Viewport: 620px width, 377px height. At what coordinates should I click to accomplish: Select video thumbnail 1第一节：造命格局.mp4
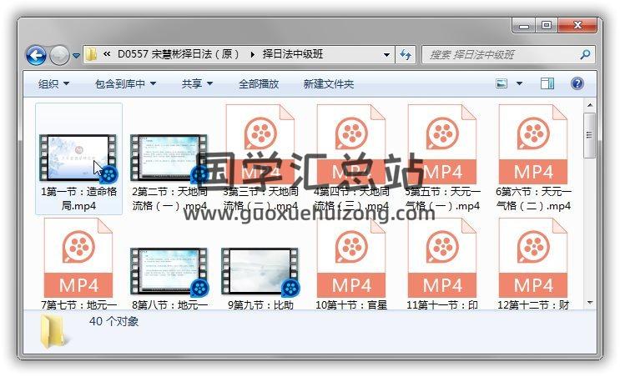coord(78,158)
